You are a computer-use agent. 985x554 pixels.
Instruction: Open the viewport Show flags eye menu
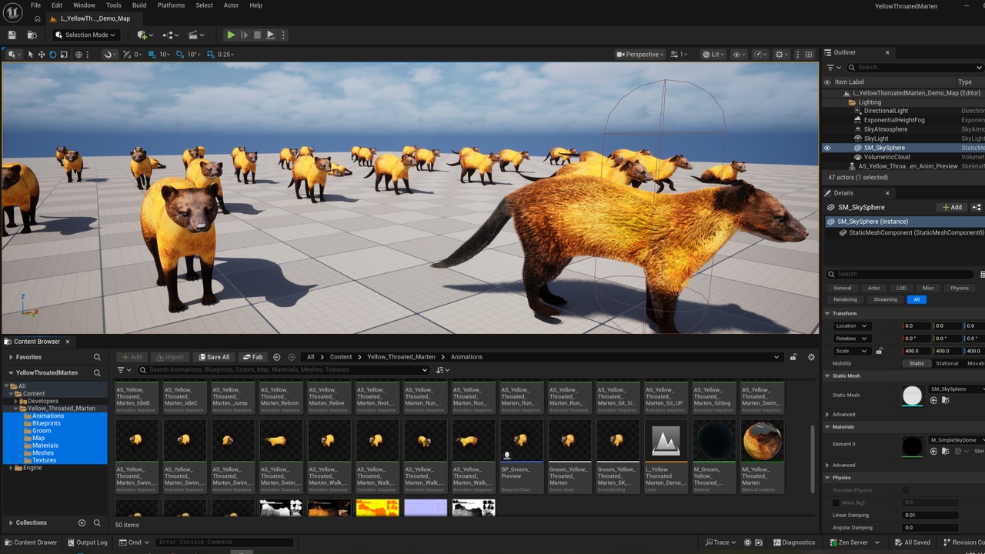(739, 55)
